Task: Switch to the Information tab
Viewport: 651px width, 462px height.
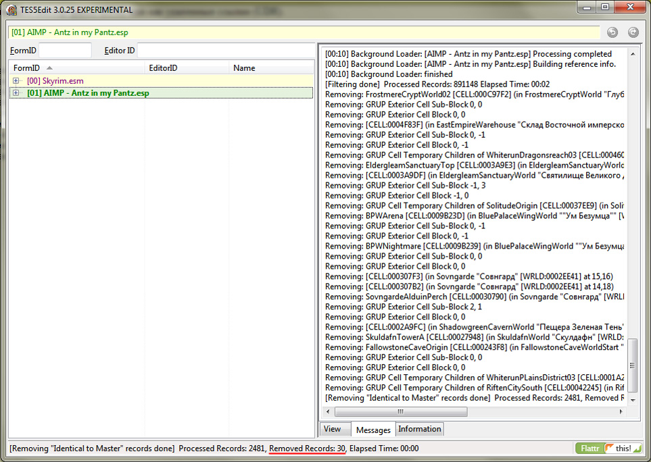Action: click(x=420, y=429)
